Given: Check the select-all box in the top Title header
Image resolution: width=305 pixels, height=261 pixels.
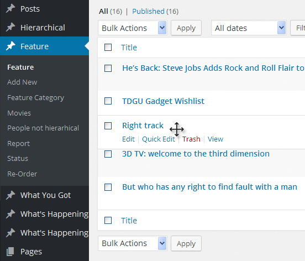Looking at the screenshot, I should coord(108,48).
